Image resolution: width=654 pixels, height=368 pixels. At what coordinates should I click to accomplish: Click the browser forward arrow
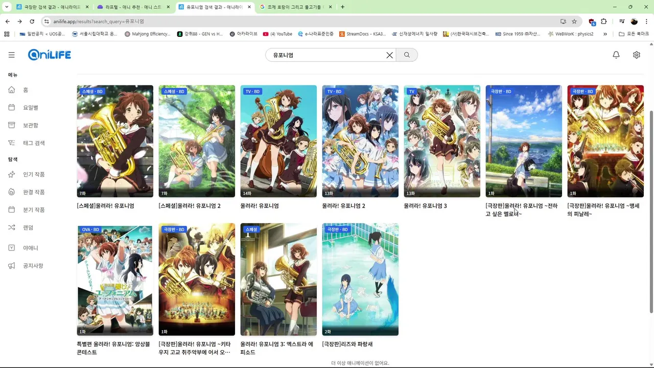click(19, 21)
